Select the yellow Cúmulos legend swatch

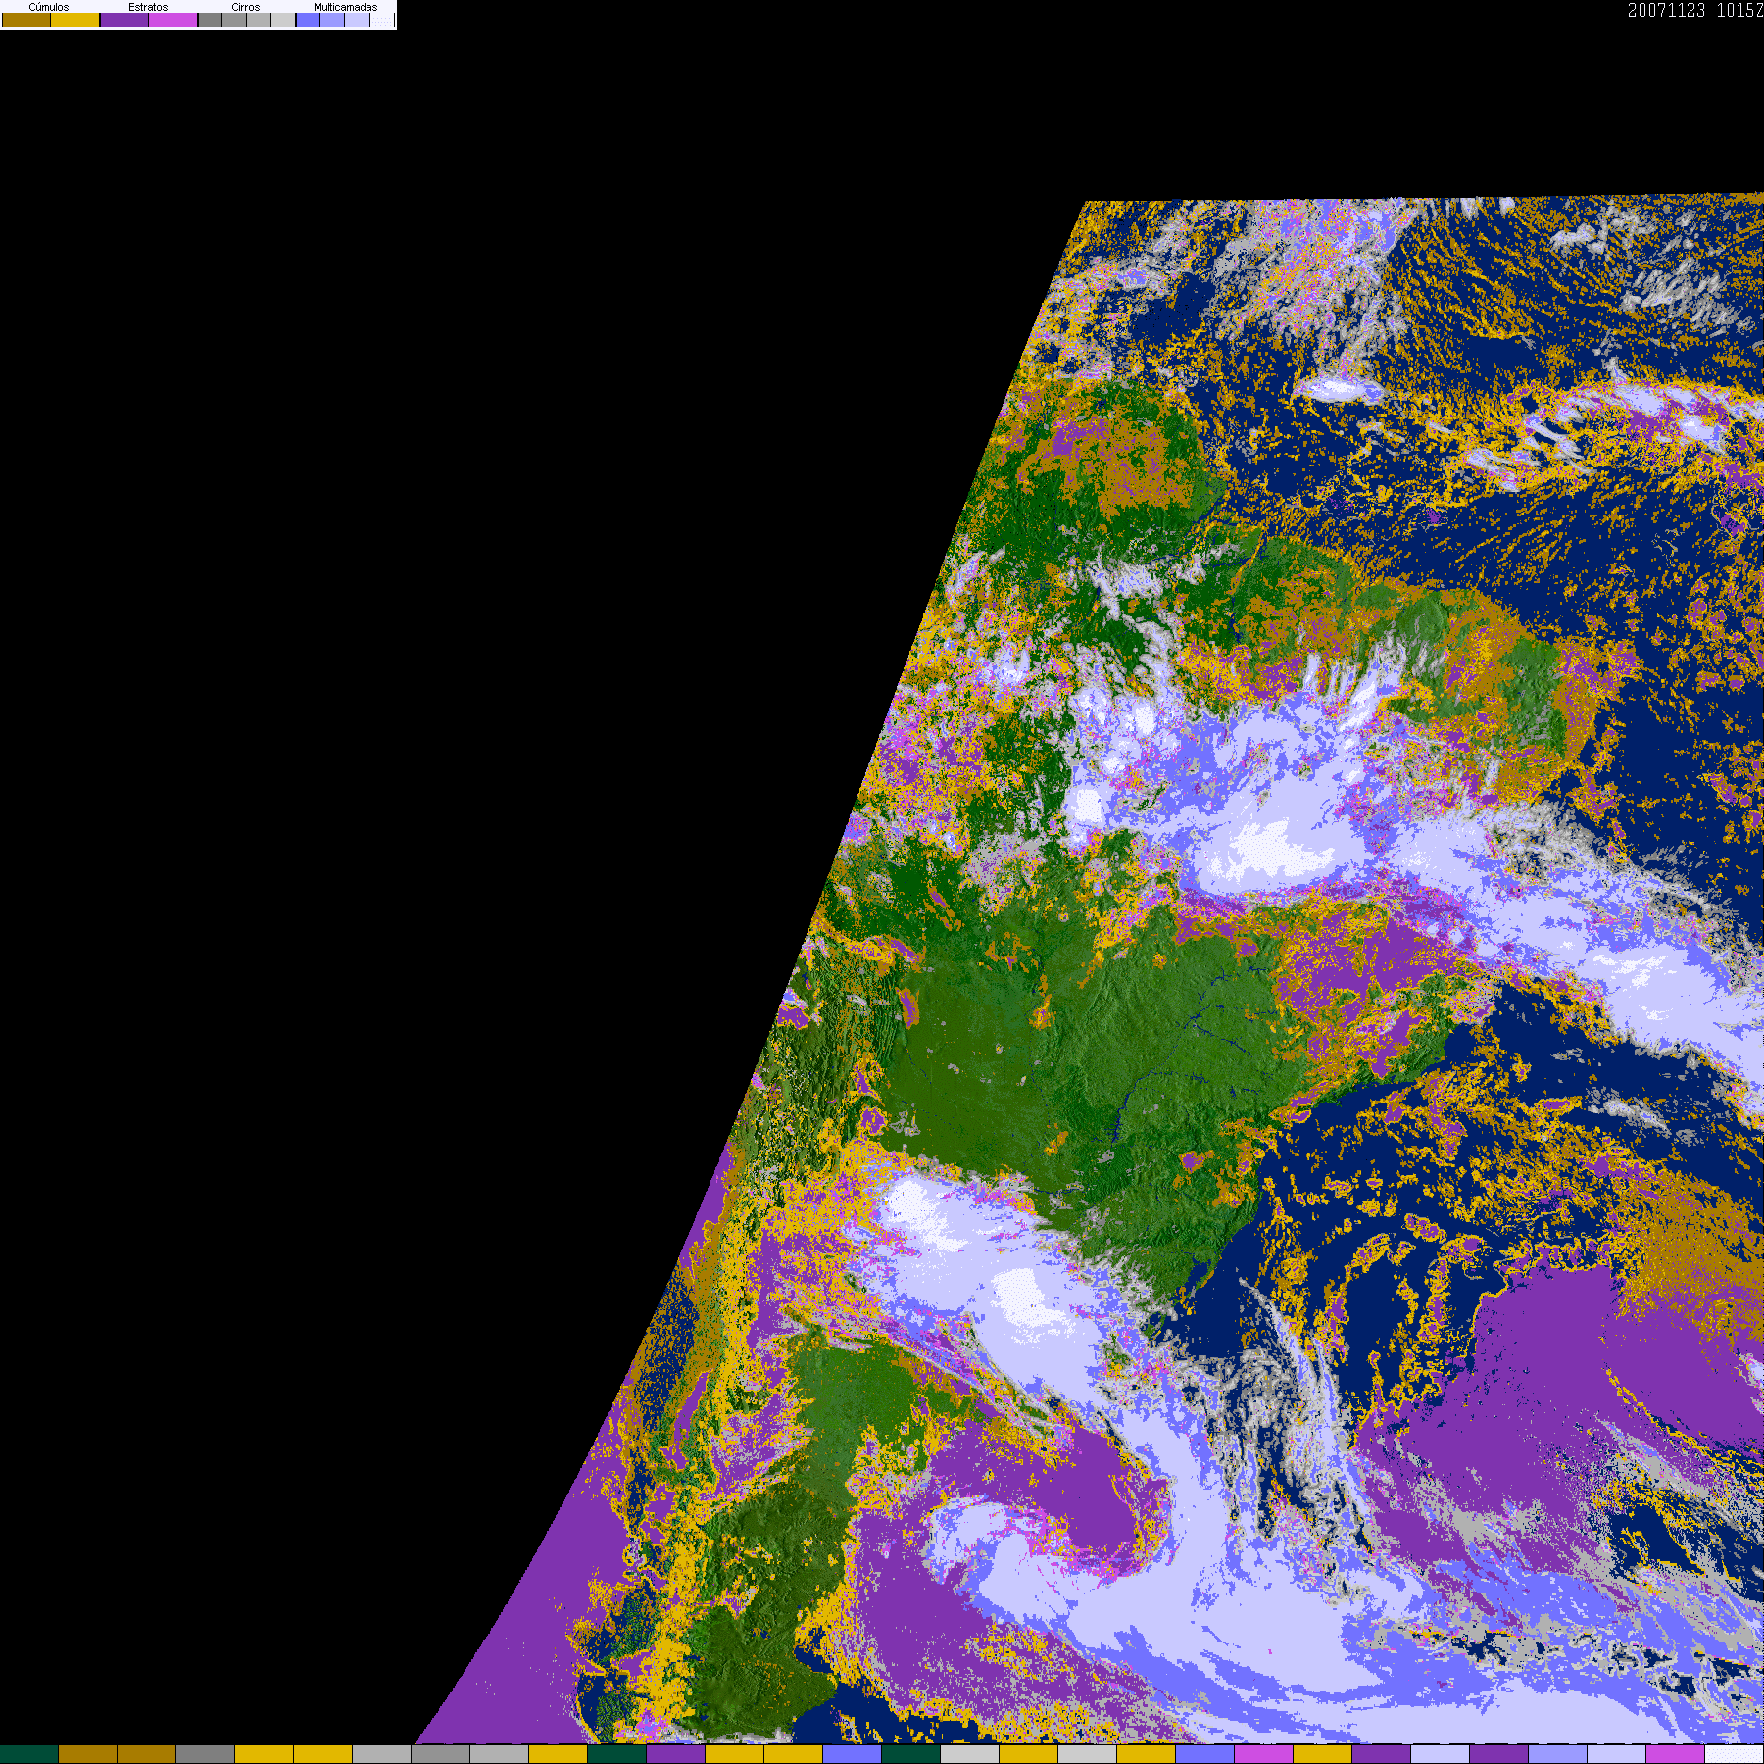[75, 20]
